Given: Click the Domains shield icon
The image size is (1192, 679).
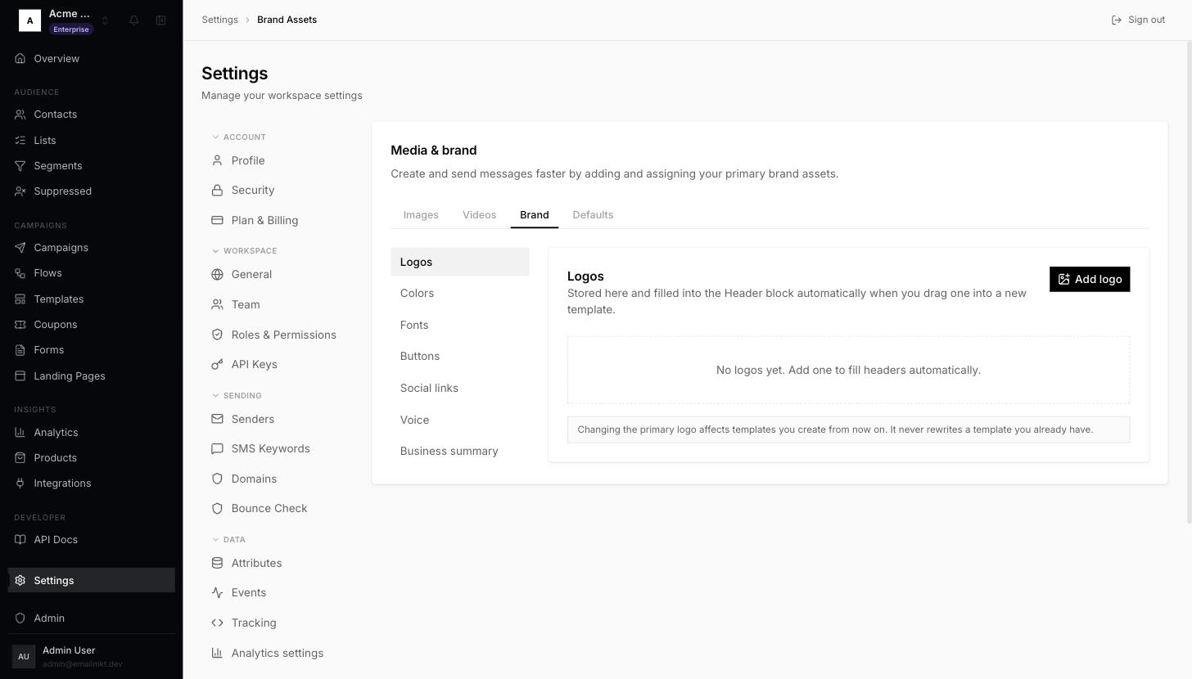Looking at the screenshot, I should coord(217,479).
